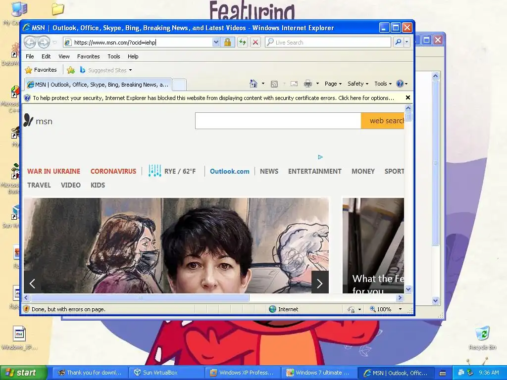
Task: Click into the MSN web search field
Action: tap(278, 121)
